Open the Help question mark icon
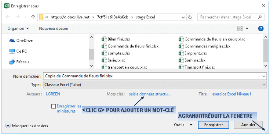 (261, 28)
